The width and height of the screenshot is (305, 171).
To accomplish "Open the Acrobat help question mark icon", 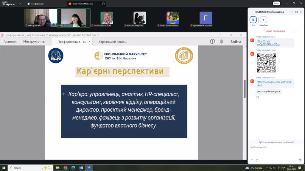I will [212, 42].
